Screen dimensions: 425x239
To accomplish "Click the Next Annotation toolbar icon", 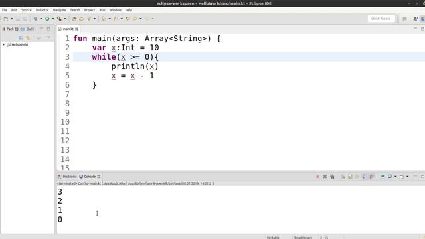I will click(x=104, y=19).
